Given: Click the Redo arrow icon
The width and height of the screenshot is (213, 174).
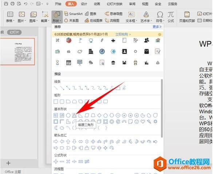Looking at the screenshot, I should click(x=32, y=4).
